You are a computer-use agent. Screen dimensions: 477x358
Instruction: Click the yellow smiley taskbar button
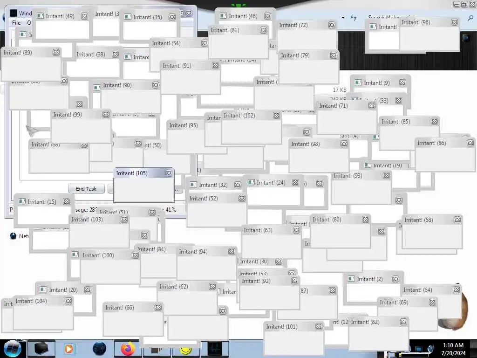click(186, 350)
